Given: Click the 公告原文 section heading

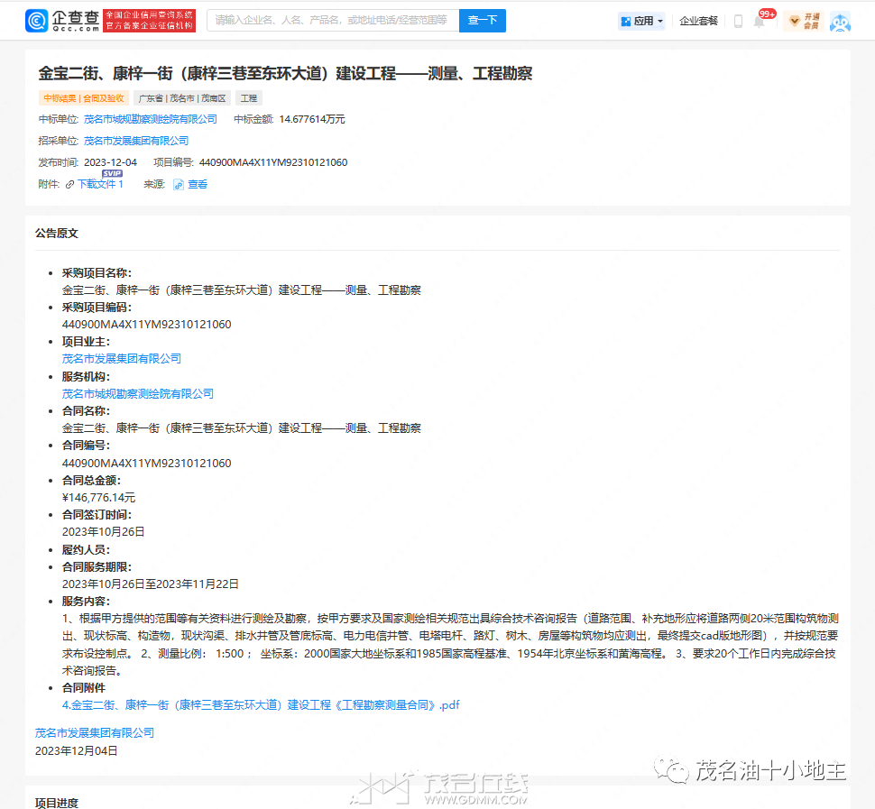Looking at the screenshot, I should point(57,234).
